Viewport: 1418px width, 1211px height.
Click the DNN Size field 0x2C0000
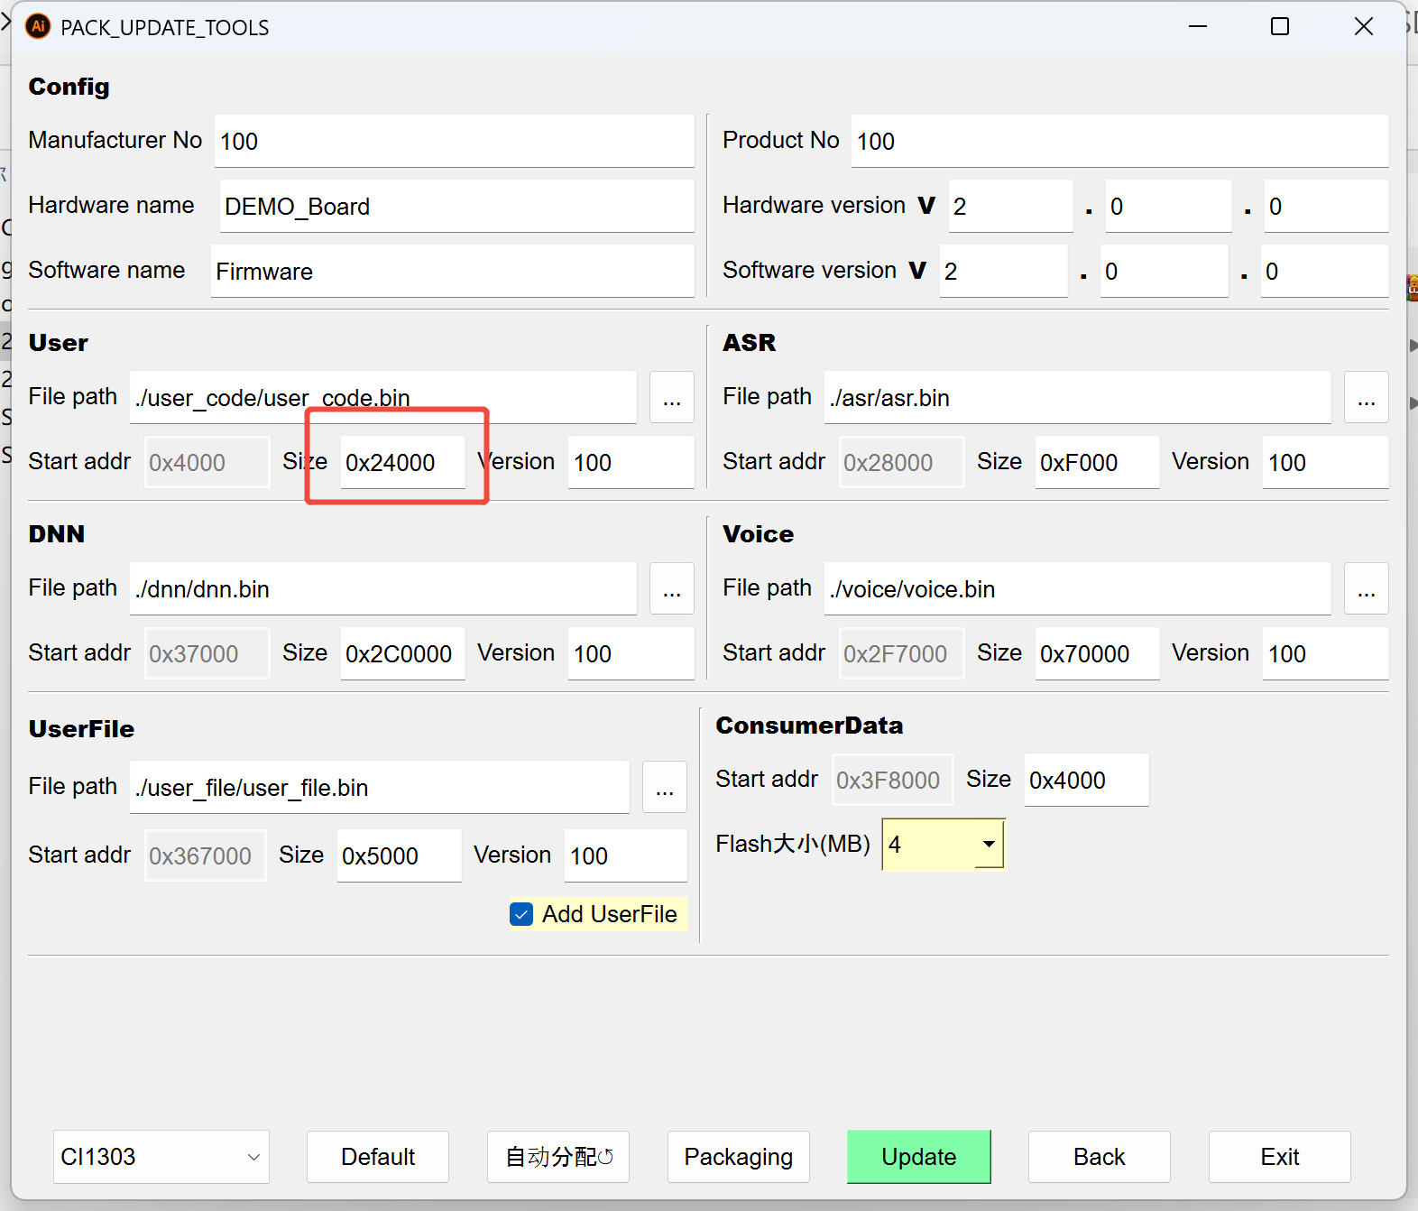(x=402, y=654)
